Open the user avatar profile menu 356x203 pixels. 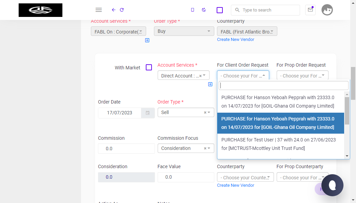click(x=327, y=10)
